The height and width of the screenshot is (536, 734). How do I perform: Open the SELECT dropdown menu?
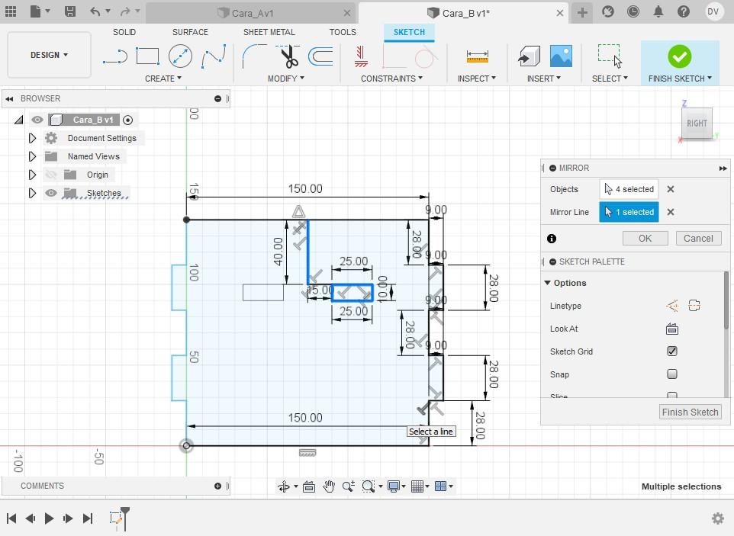[x=610, y=79]
